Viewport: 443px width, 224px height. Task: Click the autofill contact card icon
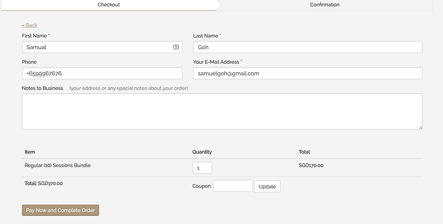coord(176,47)
